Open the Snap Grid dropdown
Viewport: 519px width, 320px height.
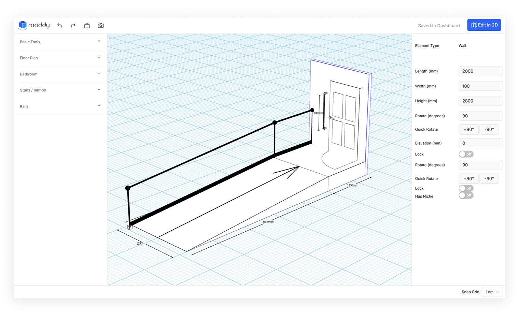(492, 292)
